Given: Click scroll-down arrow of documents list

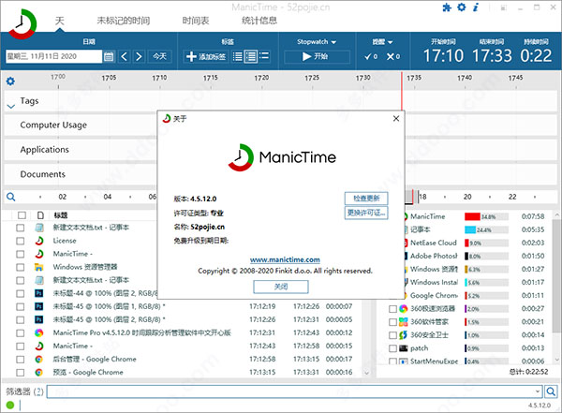Looking at the screenshot, I should pos(366,373).
